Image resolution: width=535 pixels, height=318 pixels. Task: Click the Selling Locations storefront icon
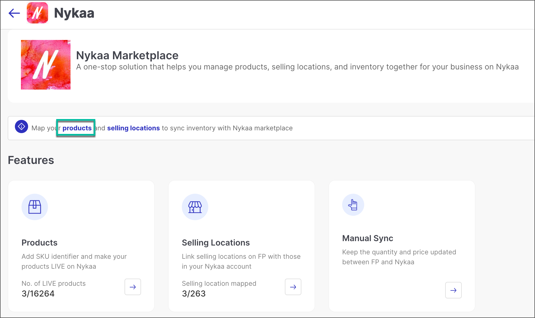pos(195,207)
